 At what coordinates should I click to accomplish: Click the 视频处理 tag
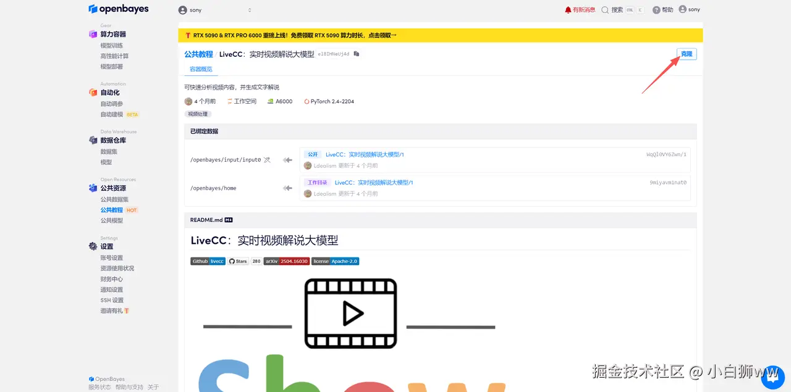pyautogui.click(x=198, y=114)
